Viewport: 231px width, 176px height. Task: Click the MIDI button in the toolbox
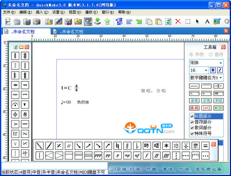pyautogui.click(x=219, y=108)
